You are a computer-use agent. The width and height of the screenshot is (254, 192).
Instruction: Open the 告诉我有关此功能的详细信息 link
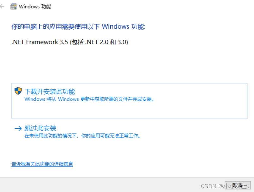(x=42, y=164)
